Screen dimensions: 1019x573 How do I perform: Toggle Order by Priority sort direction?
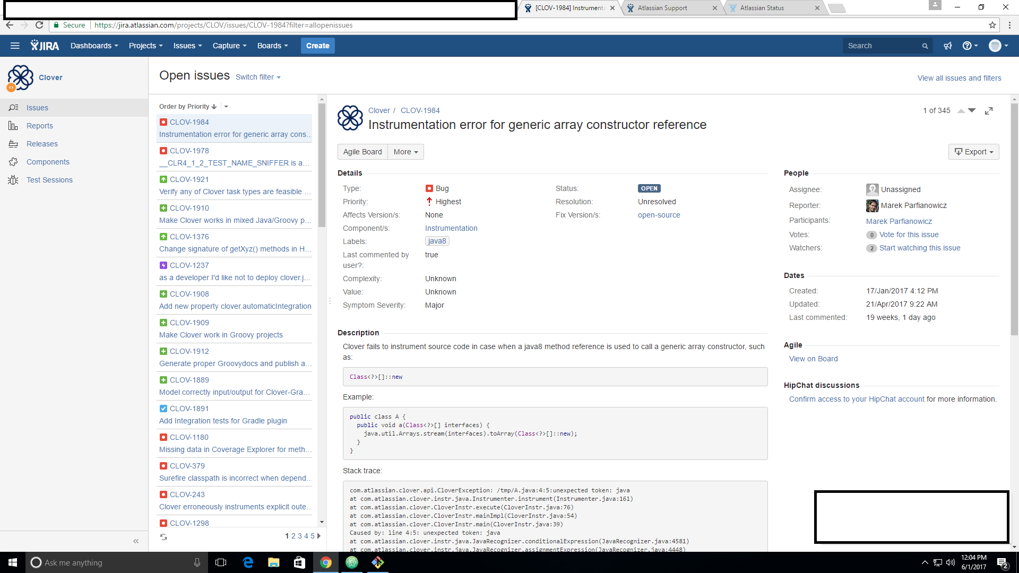coord(188,107)
